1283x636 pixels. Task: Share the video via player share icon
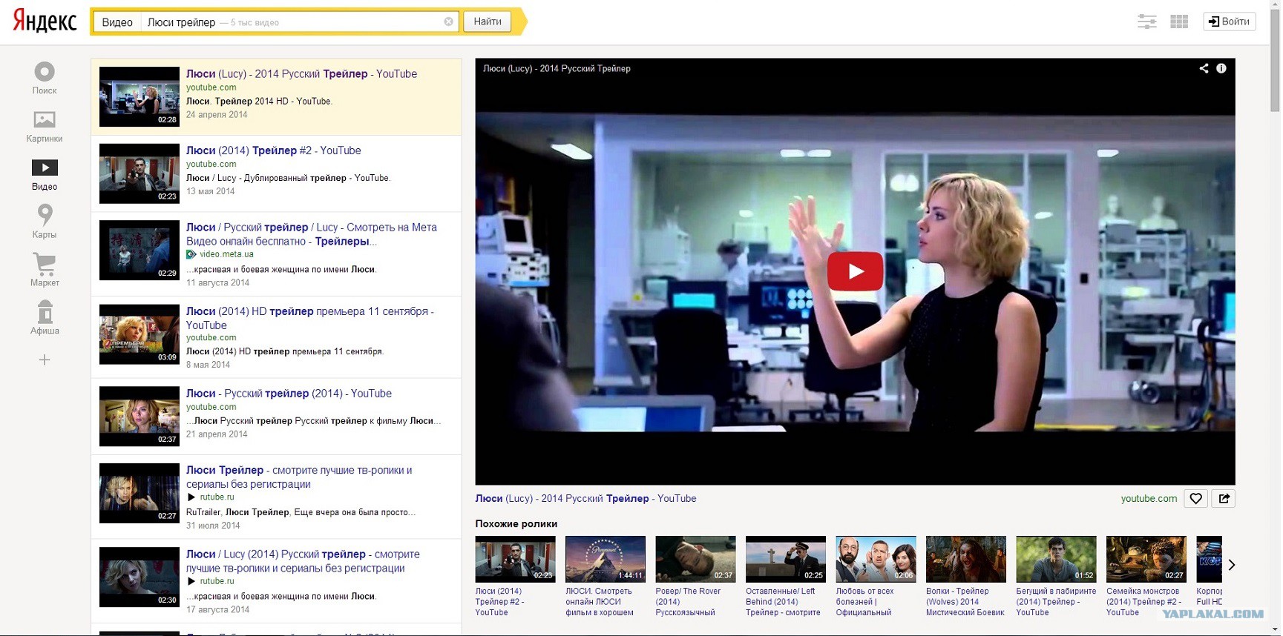[1204, 68]
